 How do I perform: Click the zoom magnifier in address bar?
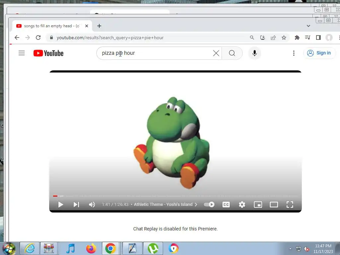252,38
